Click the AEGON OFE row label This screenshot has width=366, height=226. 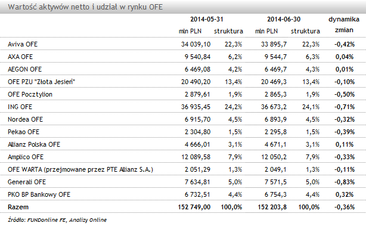[x=25, y=69]
